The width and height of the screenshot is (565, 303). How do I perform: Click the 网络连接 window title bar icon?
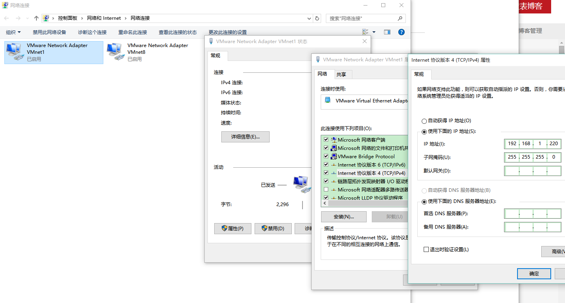click(6, 6)
